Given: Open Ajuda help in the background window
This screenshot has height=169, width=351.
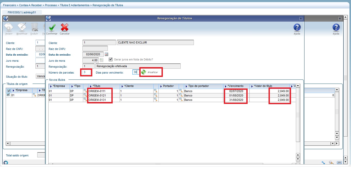Looking at the screenshot, I should (336, 29).
